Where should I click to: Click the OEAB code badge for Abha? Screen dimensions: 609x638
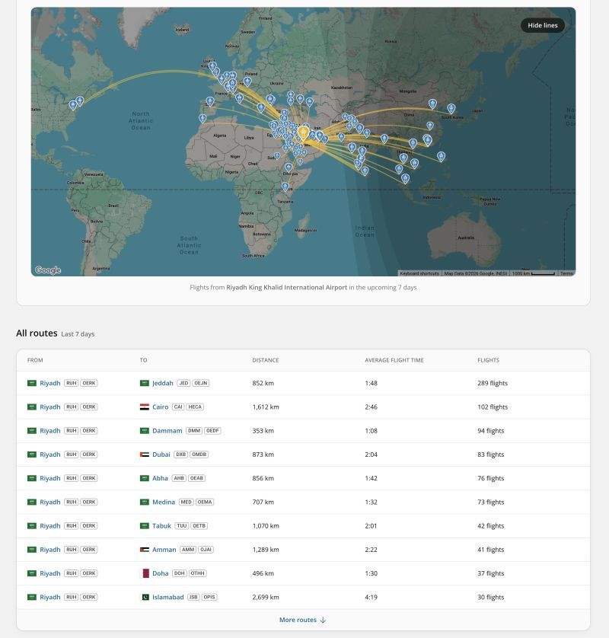196,478
